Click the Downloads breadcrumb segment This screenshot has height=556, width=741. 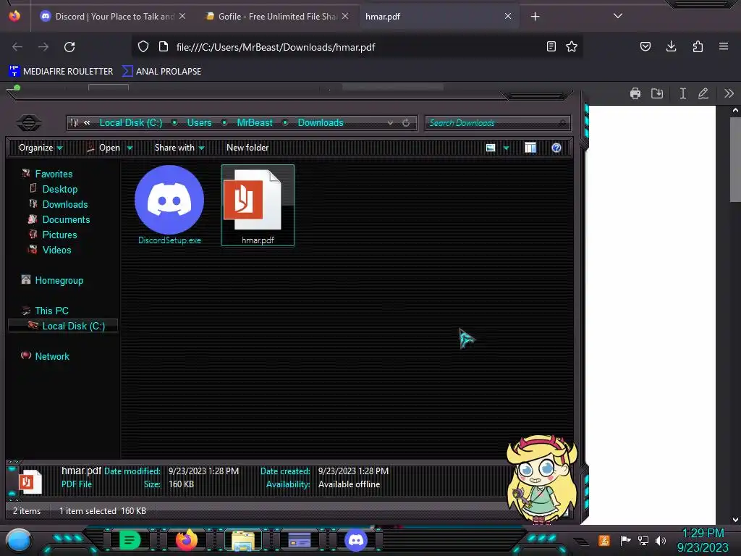tap(321, 123)
